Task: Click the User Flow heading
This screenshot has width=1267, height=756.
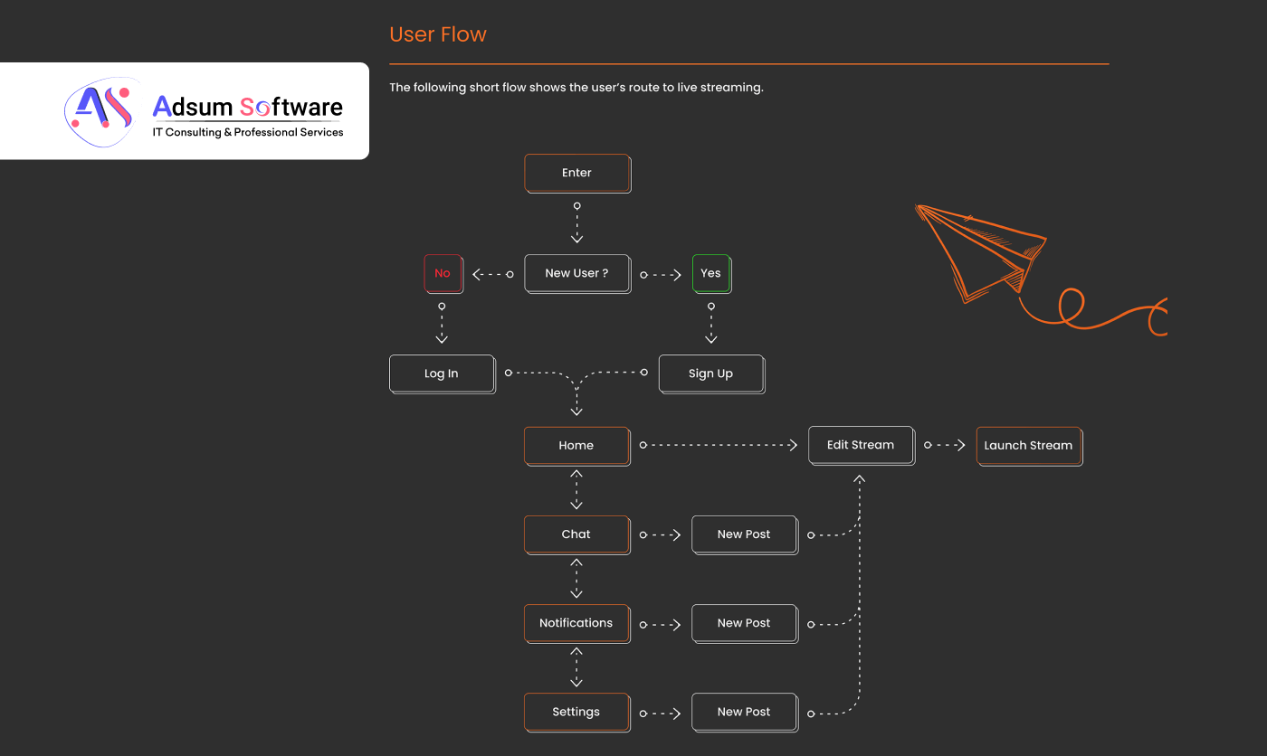Action: coord(438,34)
